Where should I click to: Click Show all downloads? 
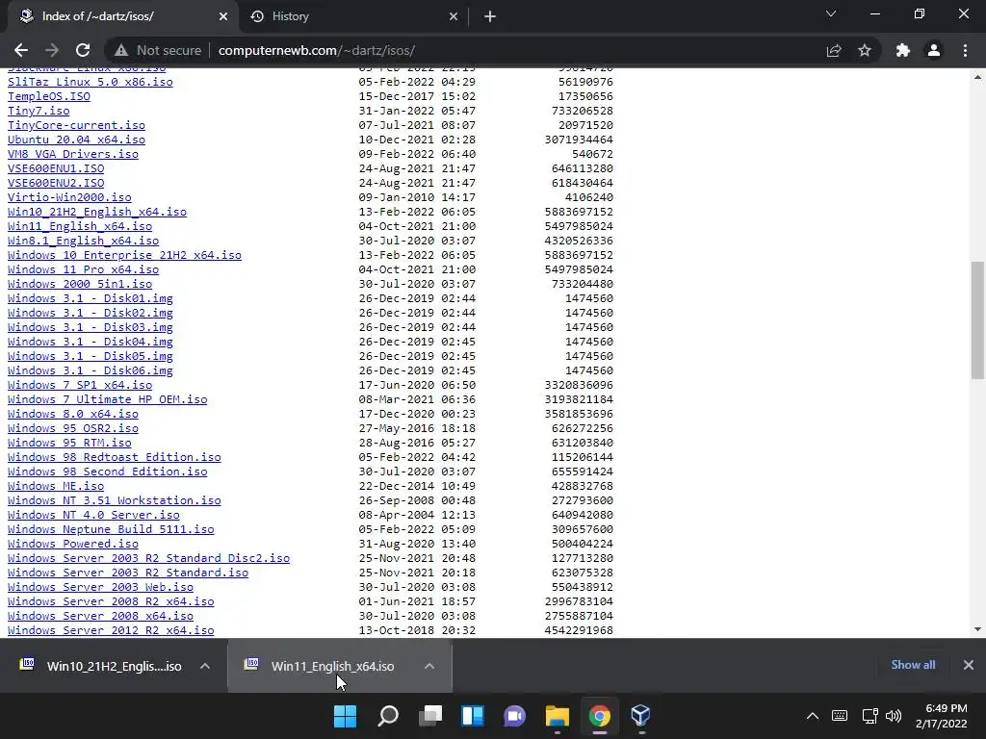pyautogui.click(x=913, y=665)
